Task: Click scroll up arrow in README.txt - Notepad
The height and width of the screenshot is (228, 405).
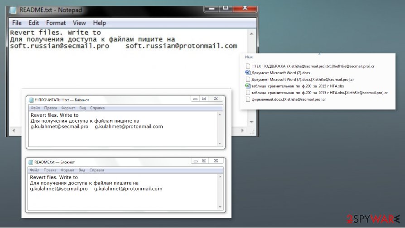Action: click(x=251, y=34)
